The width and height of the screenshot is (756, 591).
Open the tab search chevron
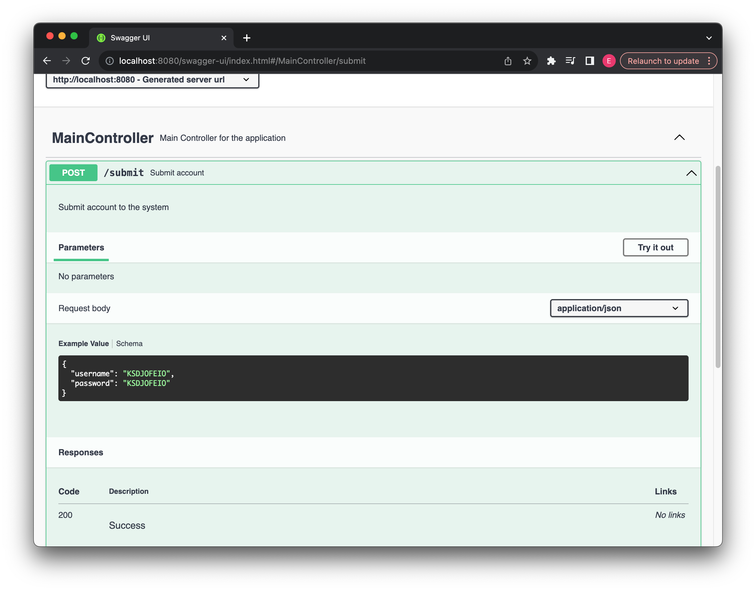point(708,38)
